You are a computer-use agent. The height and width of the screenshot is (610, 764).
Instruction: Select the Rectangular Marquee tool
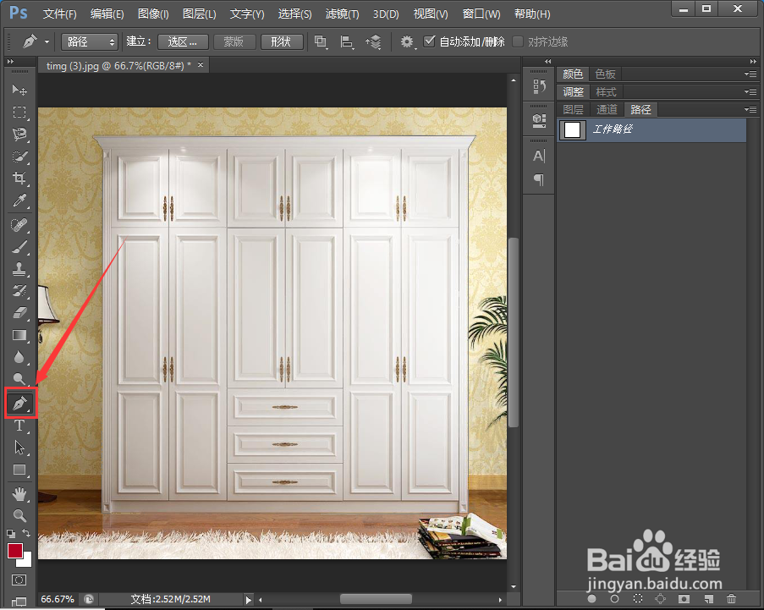point(19,112)
